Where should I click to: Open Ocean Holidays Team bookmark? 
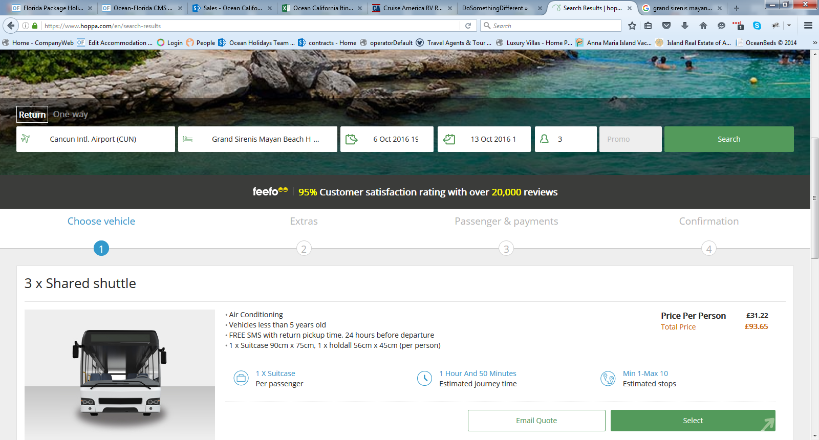click(x=256, y=43)
